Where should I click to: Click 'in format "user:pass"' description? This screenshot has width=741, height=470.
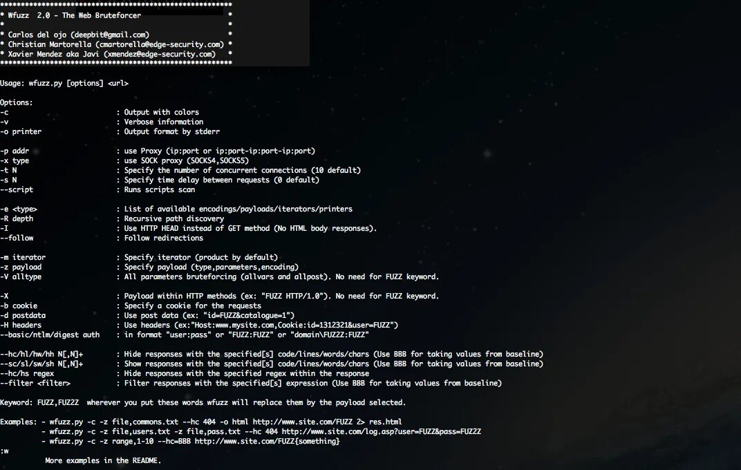246,335
